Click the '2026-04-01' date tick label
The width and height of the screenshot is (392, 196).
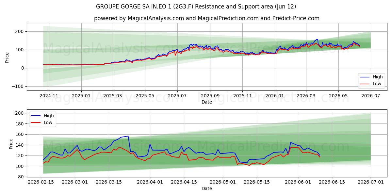point(150,182)
